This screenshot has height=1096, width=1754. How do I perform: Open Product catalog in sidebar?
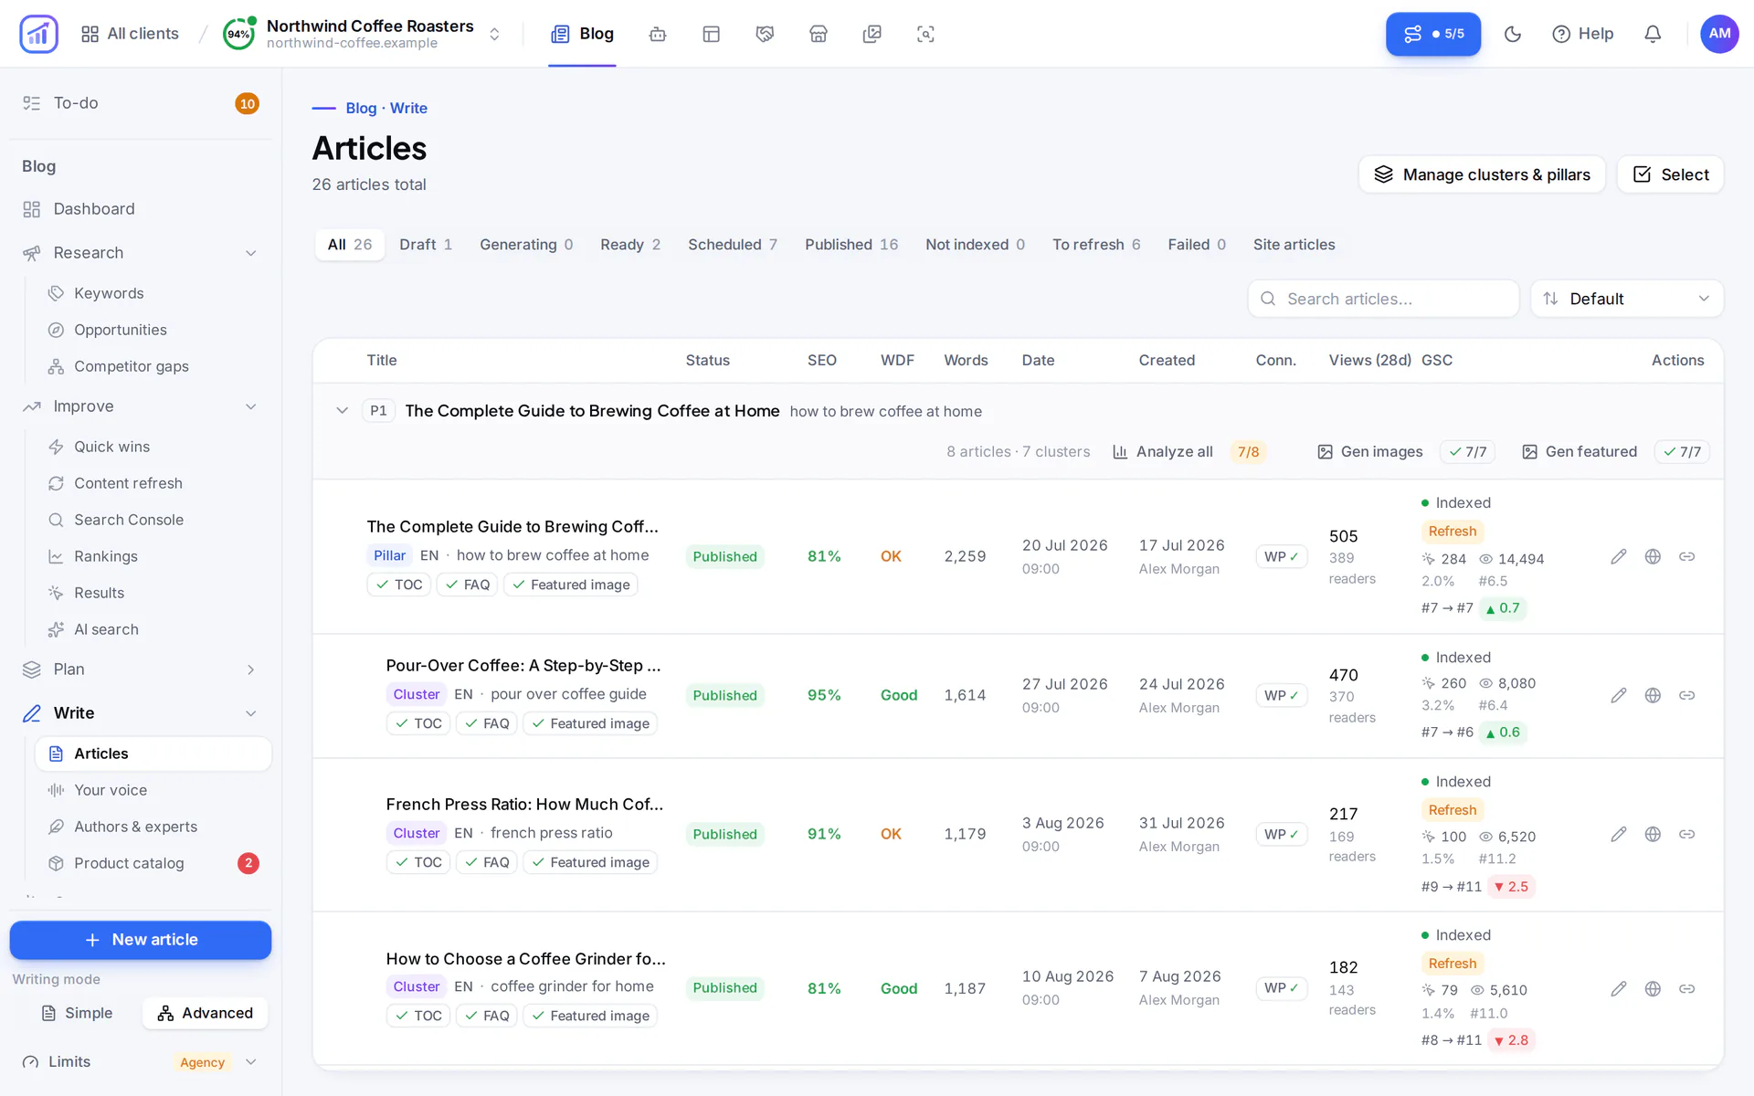click(x=153, y=863)
